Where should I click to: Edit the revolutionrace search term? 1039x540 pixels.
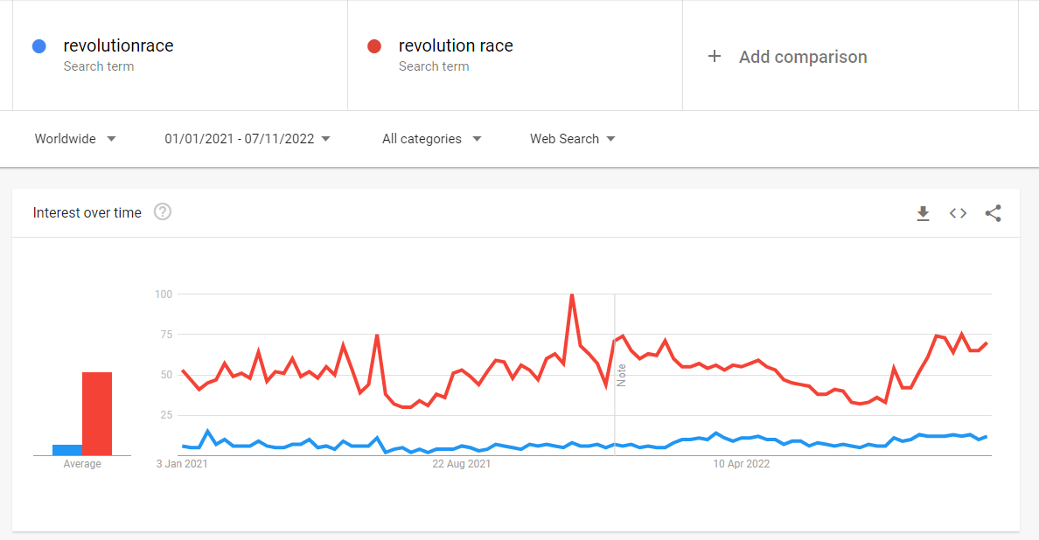point(118,46)
